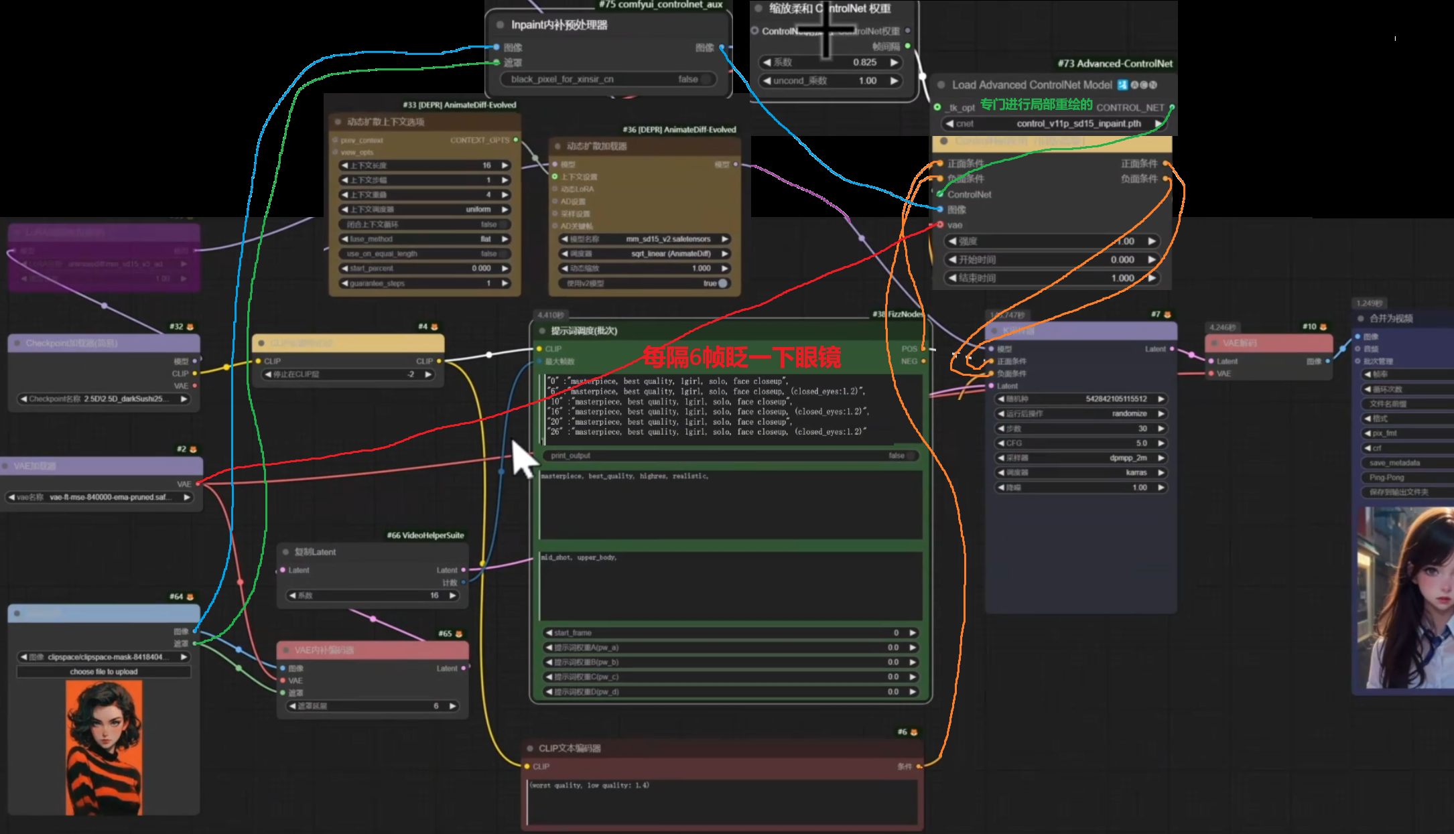Click the fox badge icon beside #6
This screenshot has height=834, width=1454.
[914, 732]
